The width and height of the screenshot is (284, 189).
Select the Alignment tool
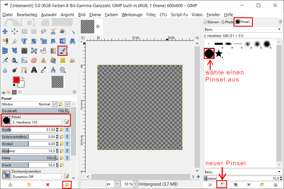(15, 31)
